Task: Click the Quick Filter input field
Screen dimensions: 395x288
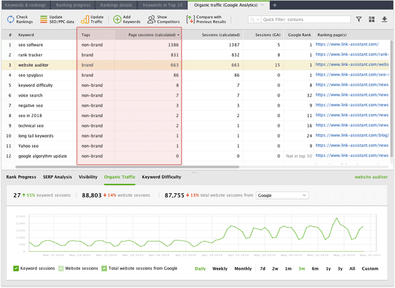Action: coord(306,19)
